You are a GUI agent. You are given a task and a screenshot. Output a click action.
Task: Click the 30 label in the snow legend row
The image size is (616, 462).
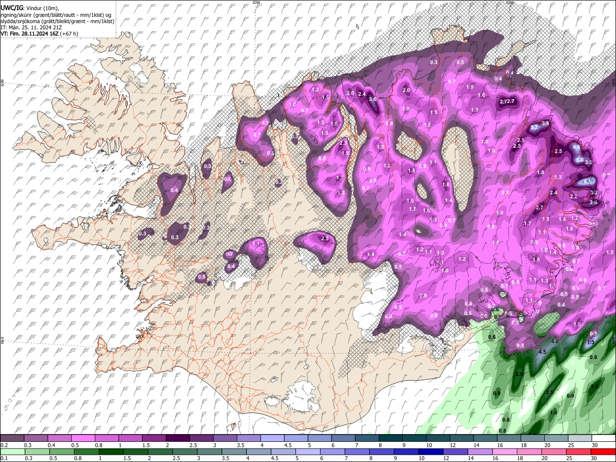[595, 445]
